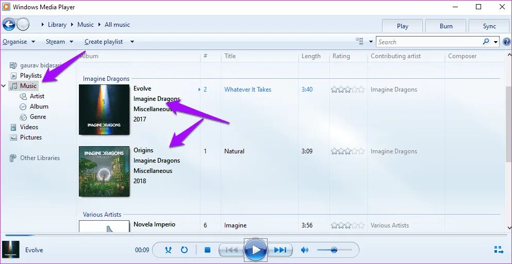Select the Natural track title
The height and width of the screenshot is (264, 512).
[234, 151]
